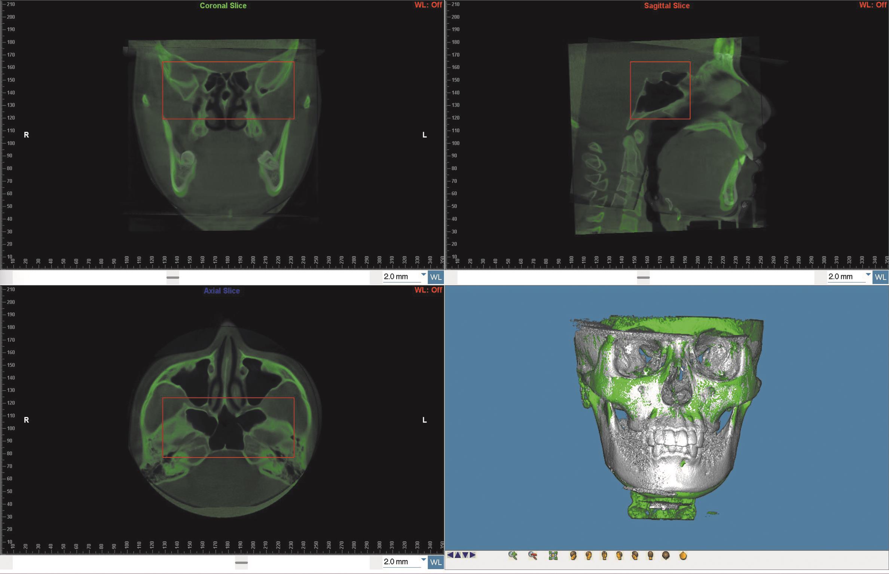
Task: Select the first right-profile head view icon
Action: click(573, 556)
